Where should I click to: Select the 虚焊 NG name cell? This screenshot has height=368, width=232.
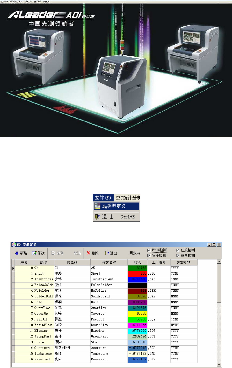click(x=72, y=285)
